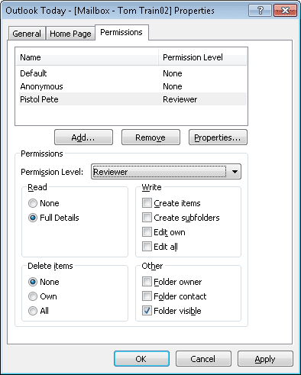Open the Properties... button for user
The height and width of the screenshot is (375, 301).
[x=218, y=137]
